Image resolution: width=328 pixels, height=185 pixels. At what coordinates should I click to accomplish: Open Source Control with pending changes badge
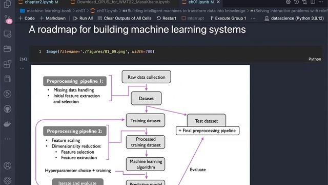(x=8, y=20)
